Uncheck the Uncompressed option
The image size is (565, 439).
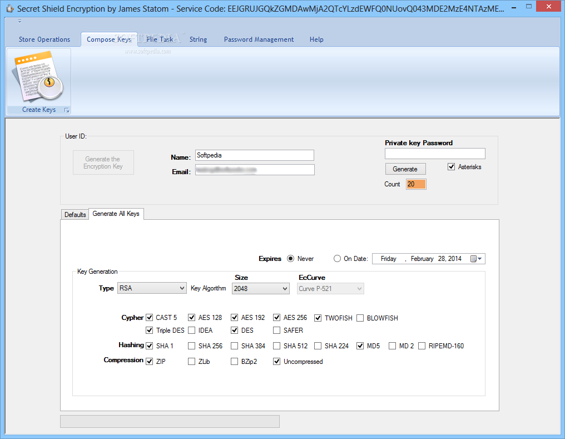276,361
